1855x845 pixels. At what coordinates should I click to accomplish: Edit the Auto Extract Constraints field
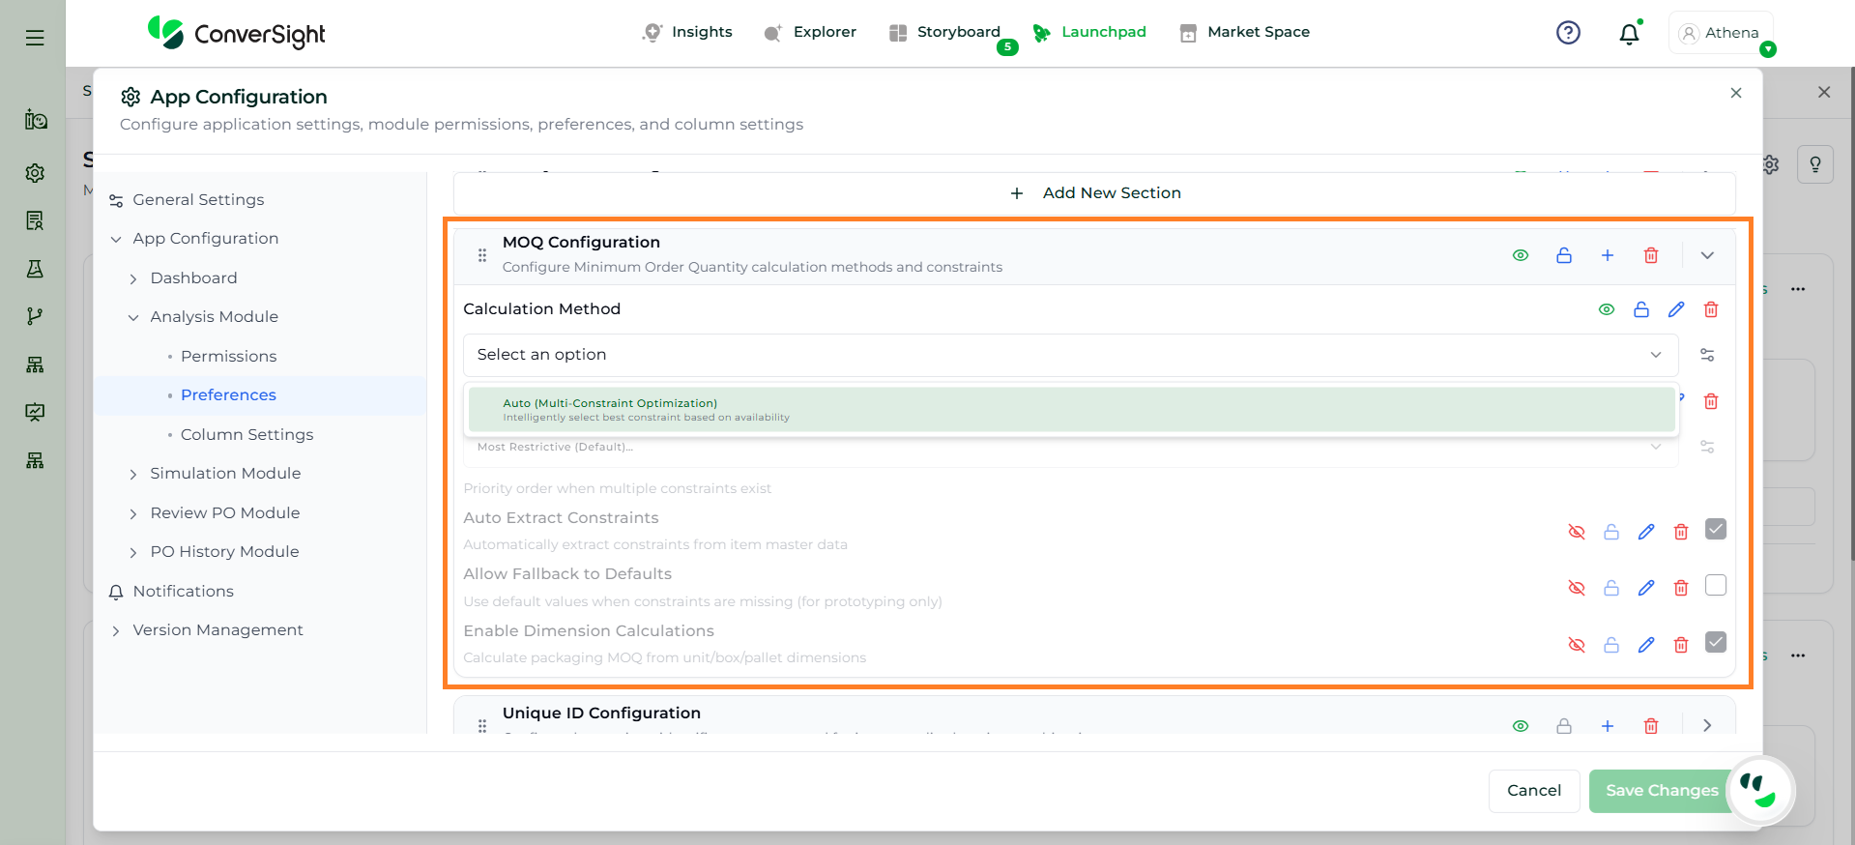click(x=1646, y=532)
